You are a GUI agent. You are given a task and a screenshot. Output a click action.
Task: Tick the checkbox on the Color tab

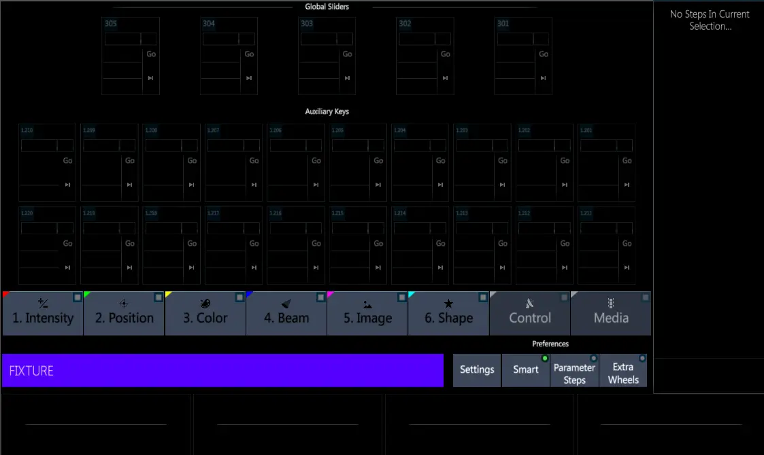coord(239,297)
